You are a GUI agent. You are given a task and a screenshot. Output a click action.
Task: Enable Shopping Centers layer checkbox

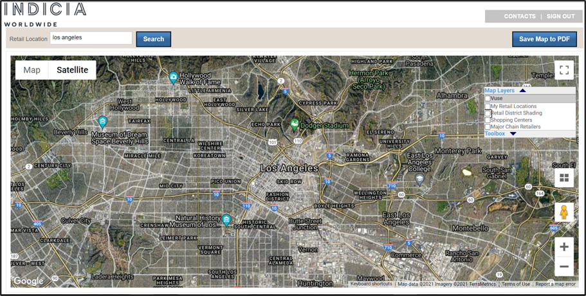tap(488, 120)
